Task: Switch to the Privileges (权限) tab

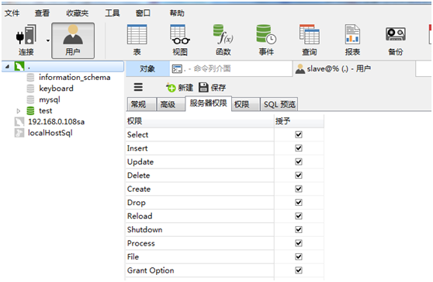Action: (245, 104)
